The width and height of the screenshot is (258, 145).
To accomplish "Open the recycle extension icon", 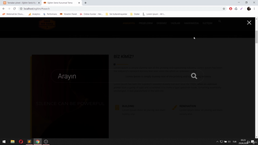I will pyautogui.click(x=236, y=9).
